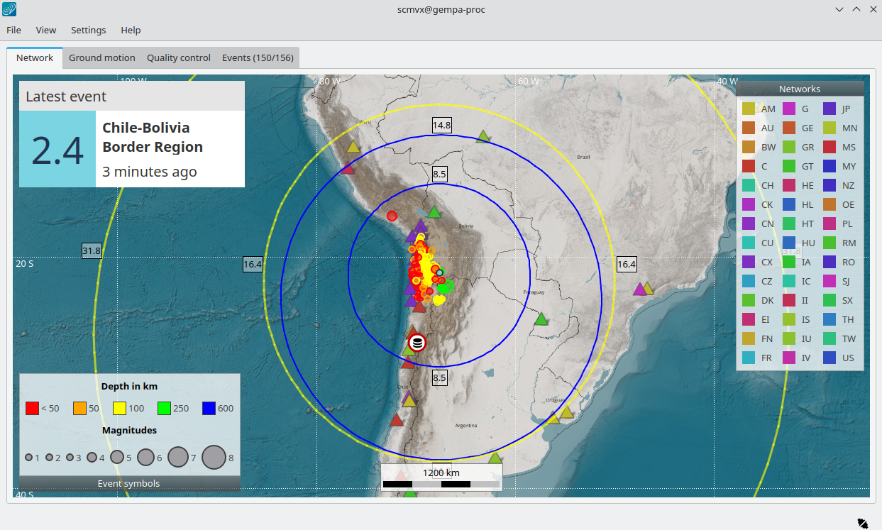Image resolution: width=882 pixels, height=530 pixels.
Task: Click the green station triangle in northern Brazil
Action: [x=483, y=136]
